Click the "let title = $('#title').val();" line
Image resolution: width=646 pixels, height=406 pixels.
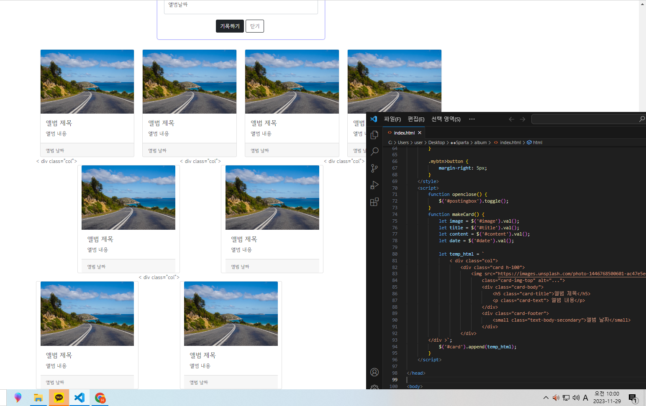[479, 228]
